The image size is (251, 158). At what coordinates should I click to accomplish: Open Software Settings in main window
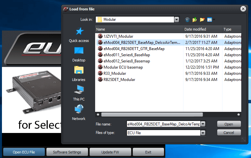(x=67, y=152)
